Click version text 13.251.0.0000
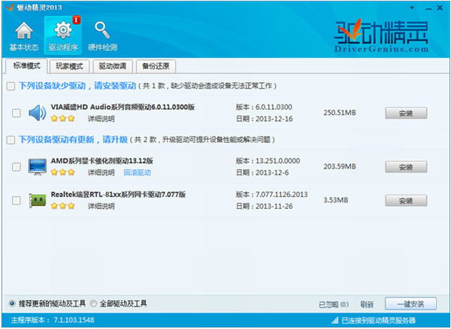 278,161
